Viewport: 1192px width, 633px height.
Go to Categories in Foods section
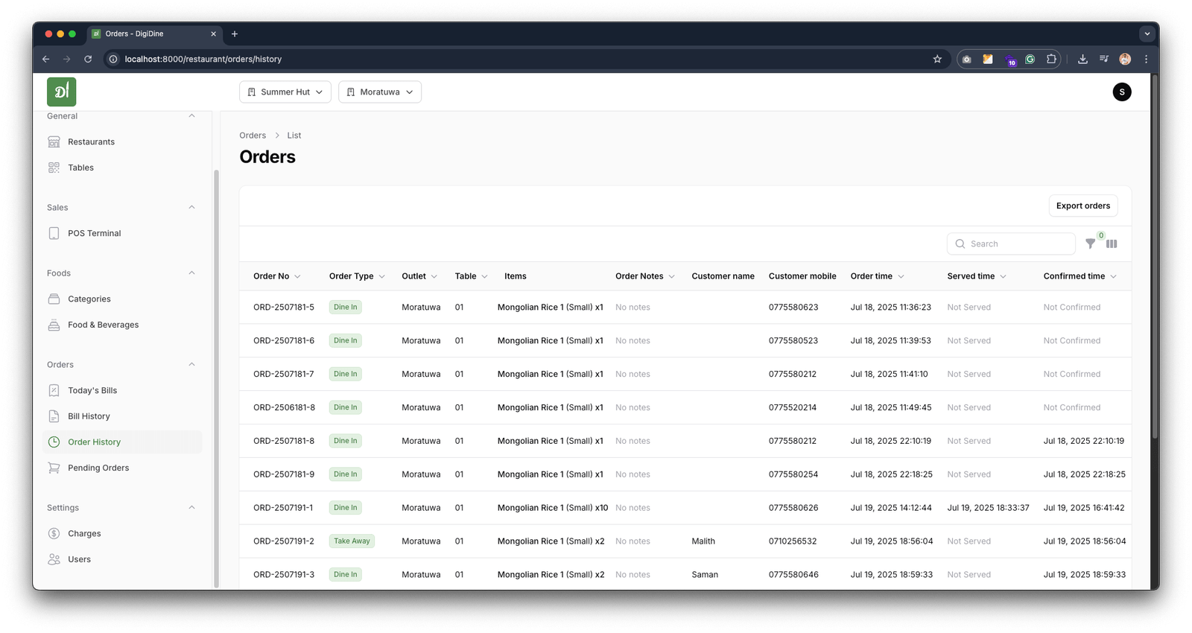[89, 299]
